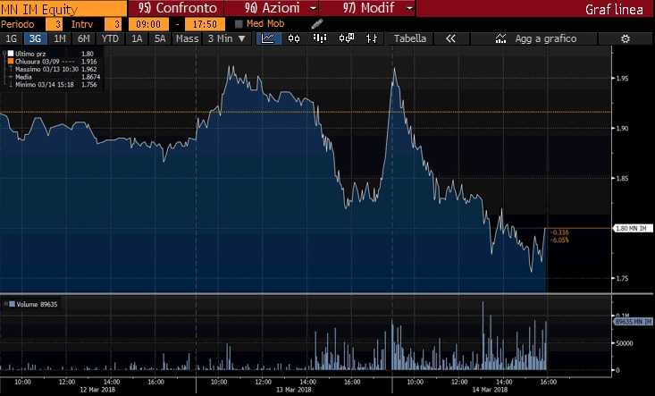Click the Media 1.8674 legend row

coord(56,77)
